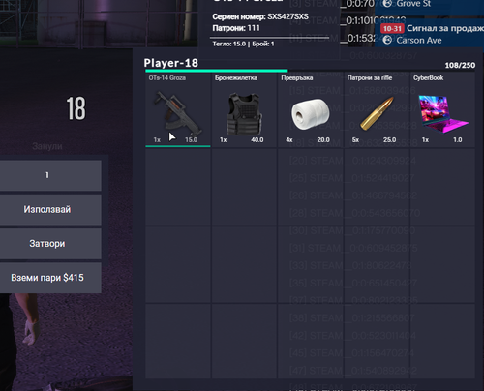Screen dimensions: 484x391
Task: Click the 20.0 weight of bandages
Action: [323, 140]
